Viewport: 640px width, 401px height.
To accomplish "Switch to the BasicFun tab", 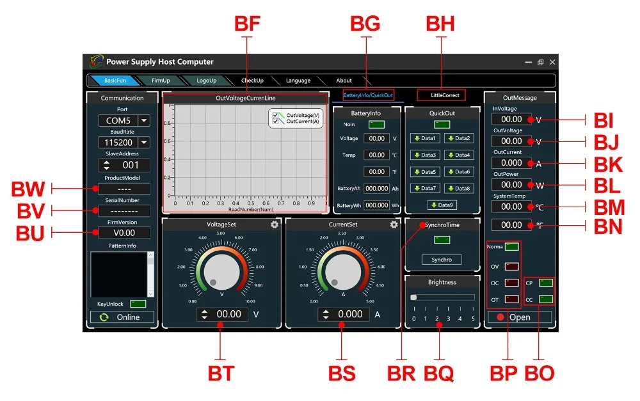I will tap(115, 81).
